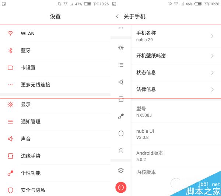221x196 pixels.
Task: Tap the wifi status icon beside 47%
Action: coord(66,4)
